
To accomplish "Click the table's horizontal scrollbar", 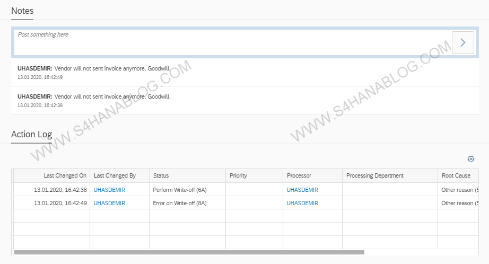I will [189, 252].
